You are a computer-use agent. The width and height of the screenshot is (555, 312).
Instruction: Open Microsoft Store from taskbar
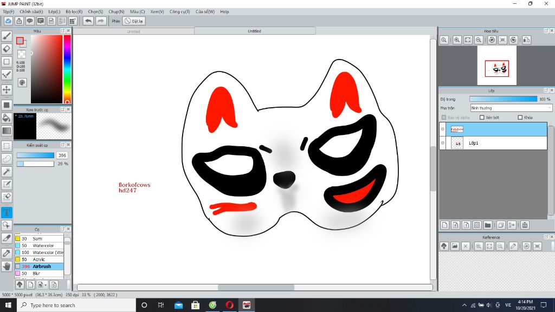pyautogui.click(x=195, y=305)
